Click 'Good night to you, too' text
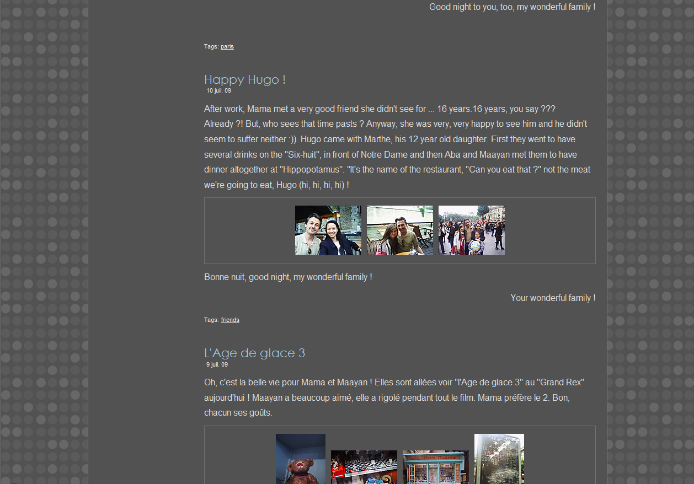 pos(512,7)
